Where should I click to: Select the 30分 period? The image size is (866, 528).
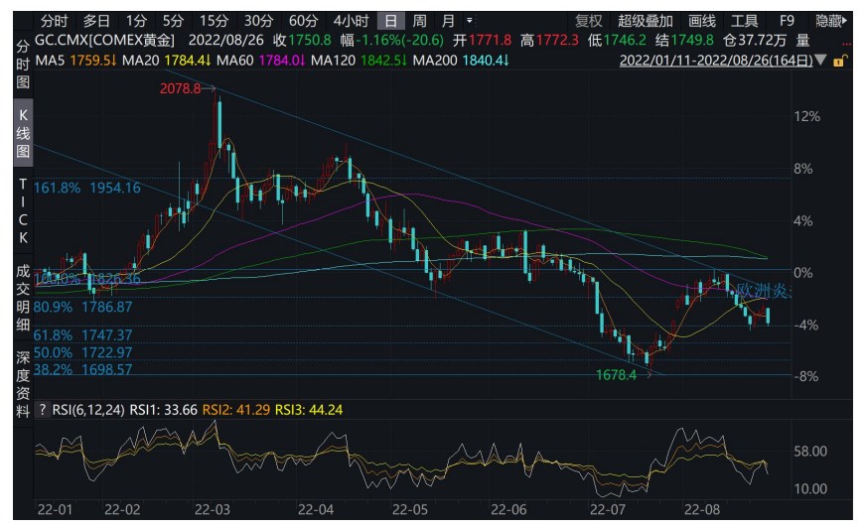tap(258, 21)
